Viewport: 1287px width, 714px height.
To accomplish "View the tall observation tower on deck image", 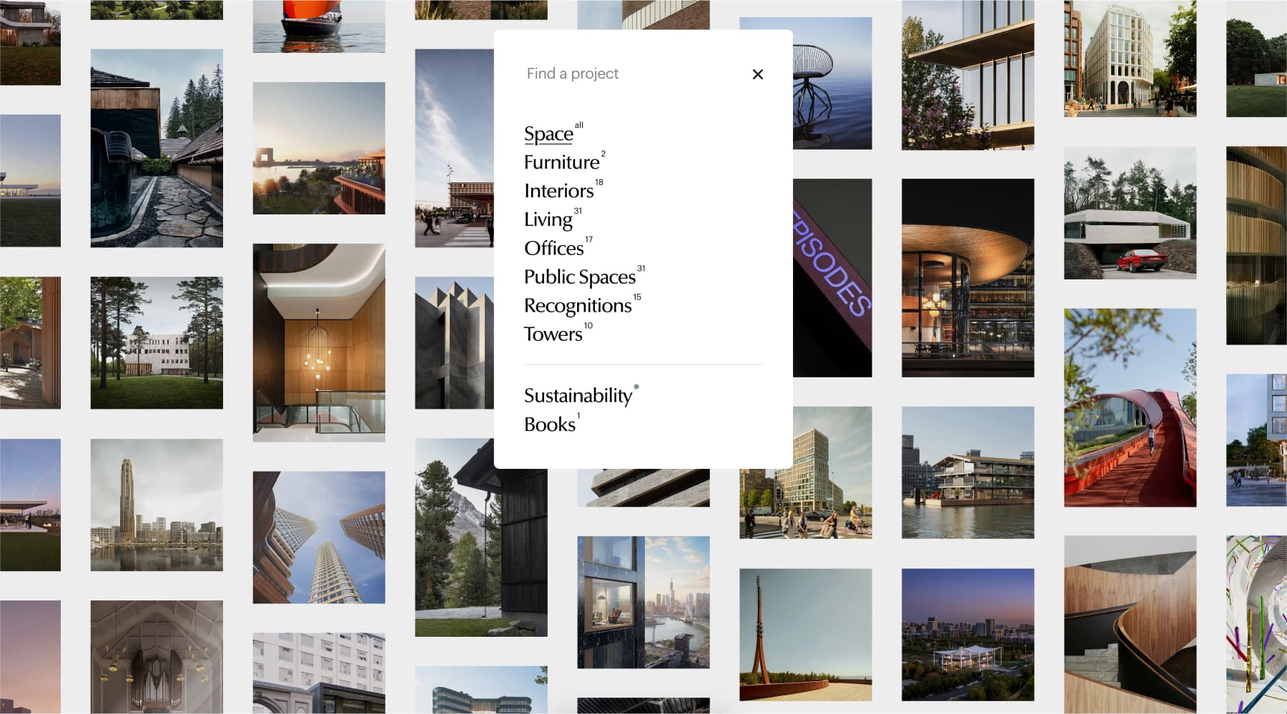I will point(805,634).
